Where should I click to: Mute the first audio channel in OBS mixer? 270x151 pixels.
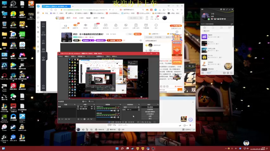click(x=115, y=111)
